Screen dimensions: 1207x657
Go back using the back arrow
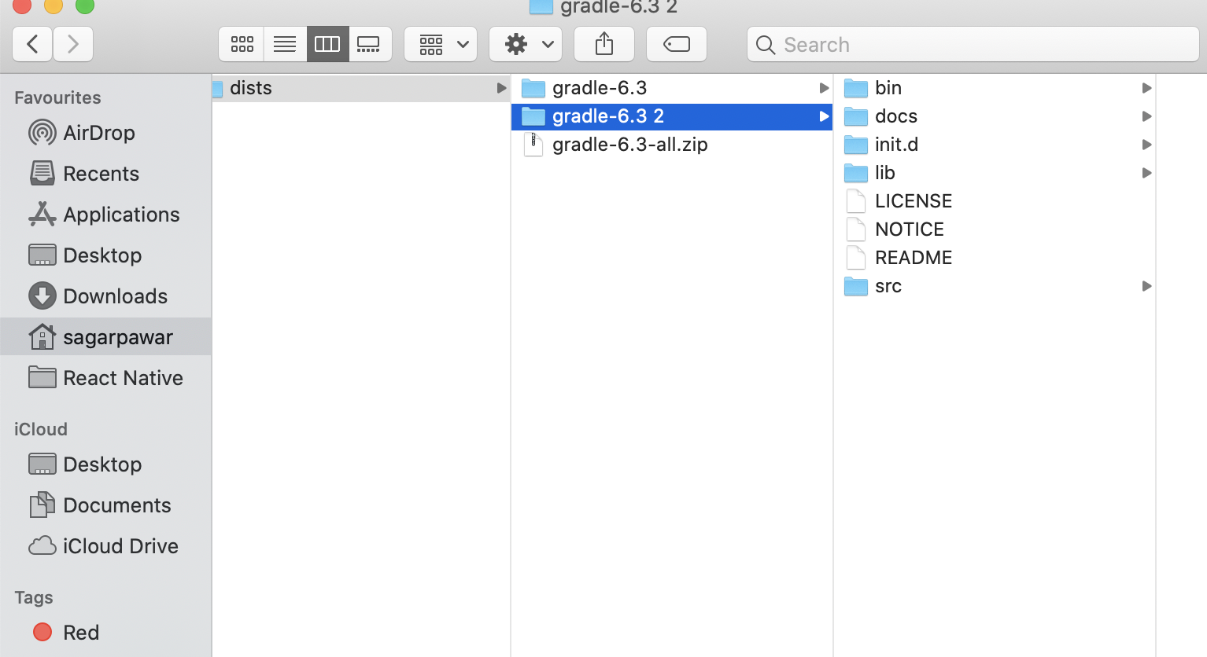[x=32, y=44]
